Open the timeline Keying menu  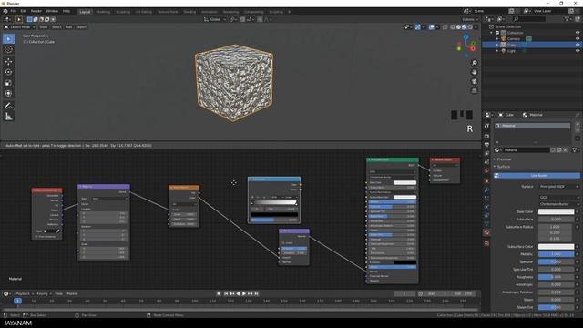click(44, 293)
